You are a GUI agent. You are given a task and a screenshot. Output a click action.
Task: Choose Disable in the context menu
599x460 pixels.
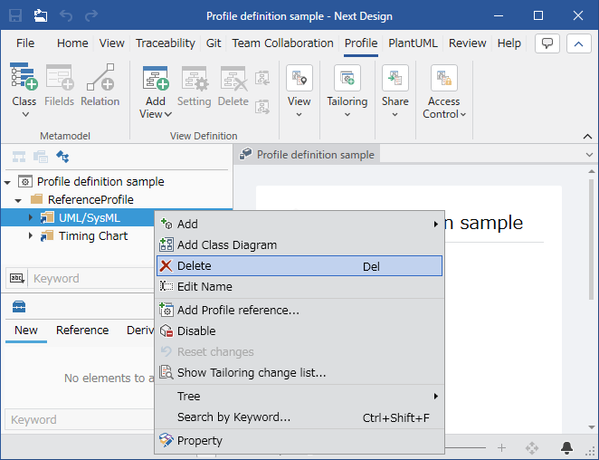tap(299, 331)
